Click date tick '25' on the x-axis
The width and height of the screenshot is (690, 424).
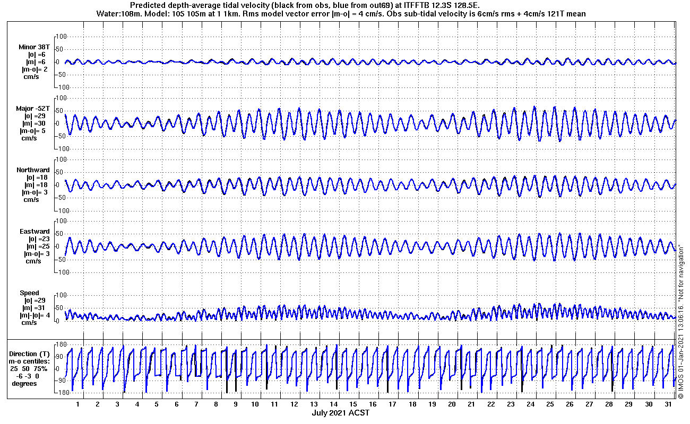point(550,404)
